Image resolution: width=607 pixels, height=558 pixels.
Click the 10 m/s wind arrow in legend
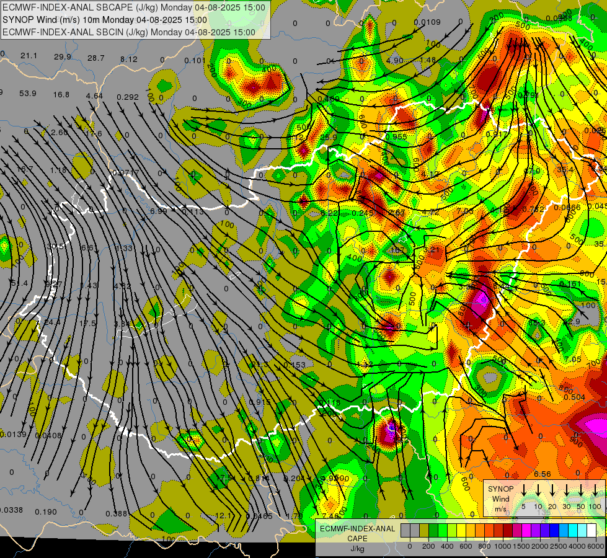point(538,490)
